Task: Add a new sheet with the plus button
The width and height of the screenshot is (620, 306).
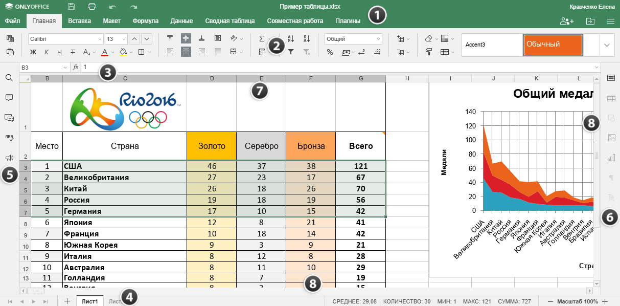Action: [x=67, y=301]
